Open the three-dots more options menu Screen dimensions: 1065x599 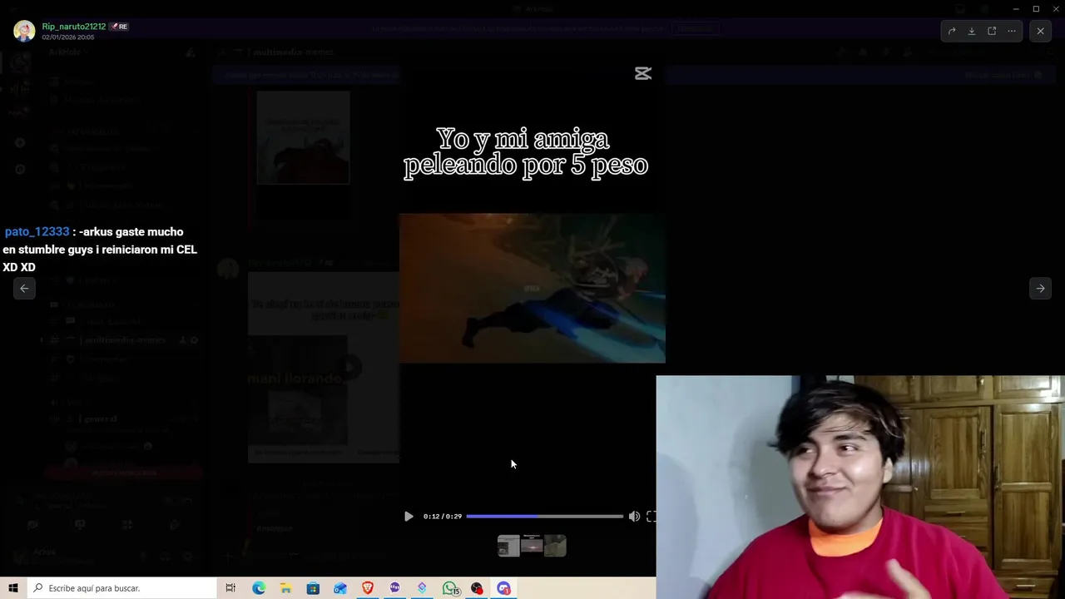(1012, 31)
